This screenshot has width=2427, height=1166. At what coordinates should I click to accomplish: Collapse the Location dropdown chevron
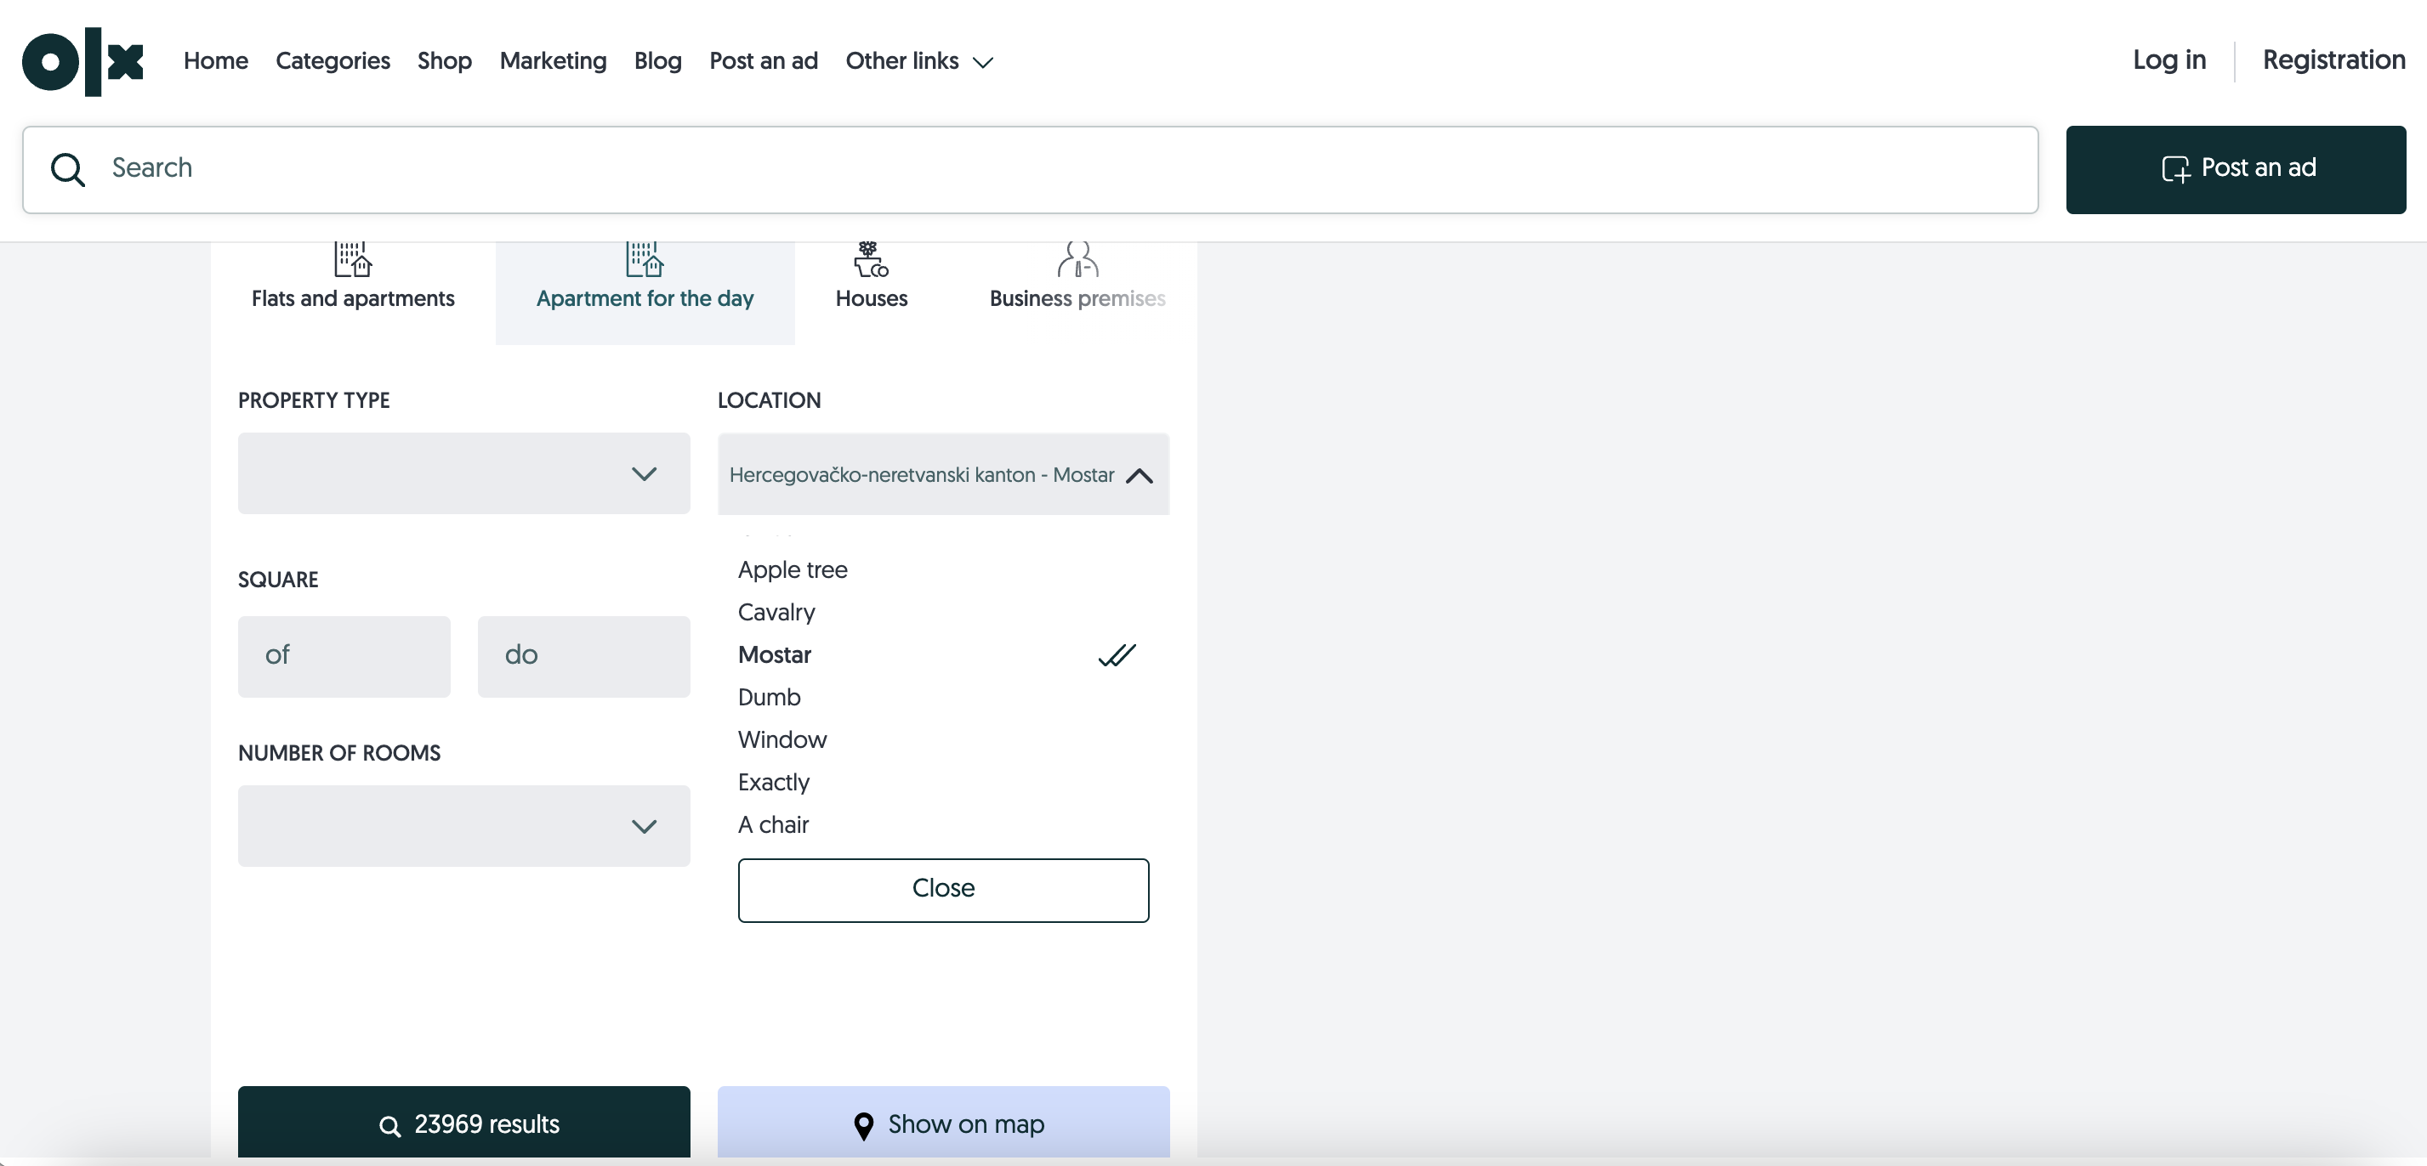point(1139,476)
